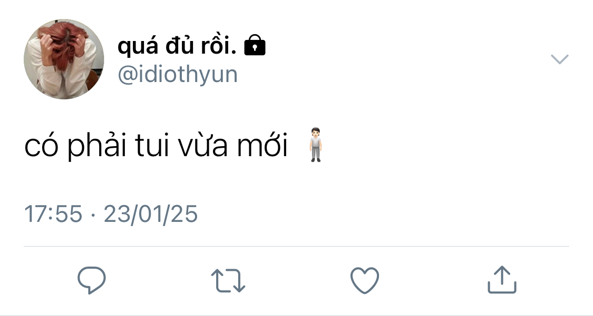Click the dot separator between time and date
The image size is (593, 316).
pyautogui.click(x=93, y=215)
